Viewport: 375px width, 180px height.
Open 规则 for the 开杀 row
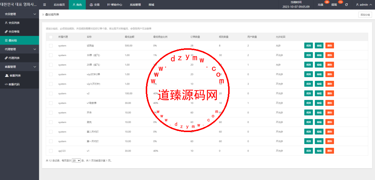point(308,113)
